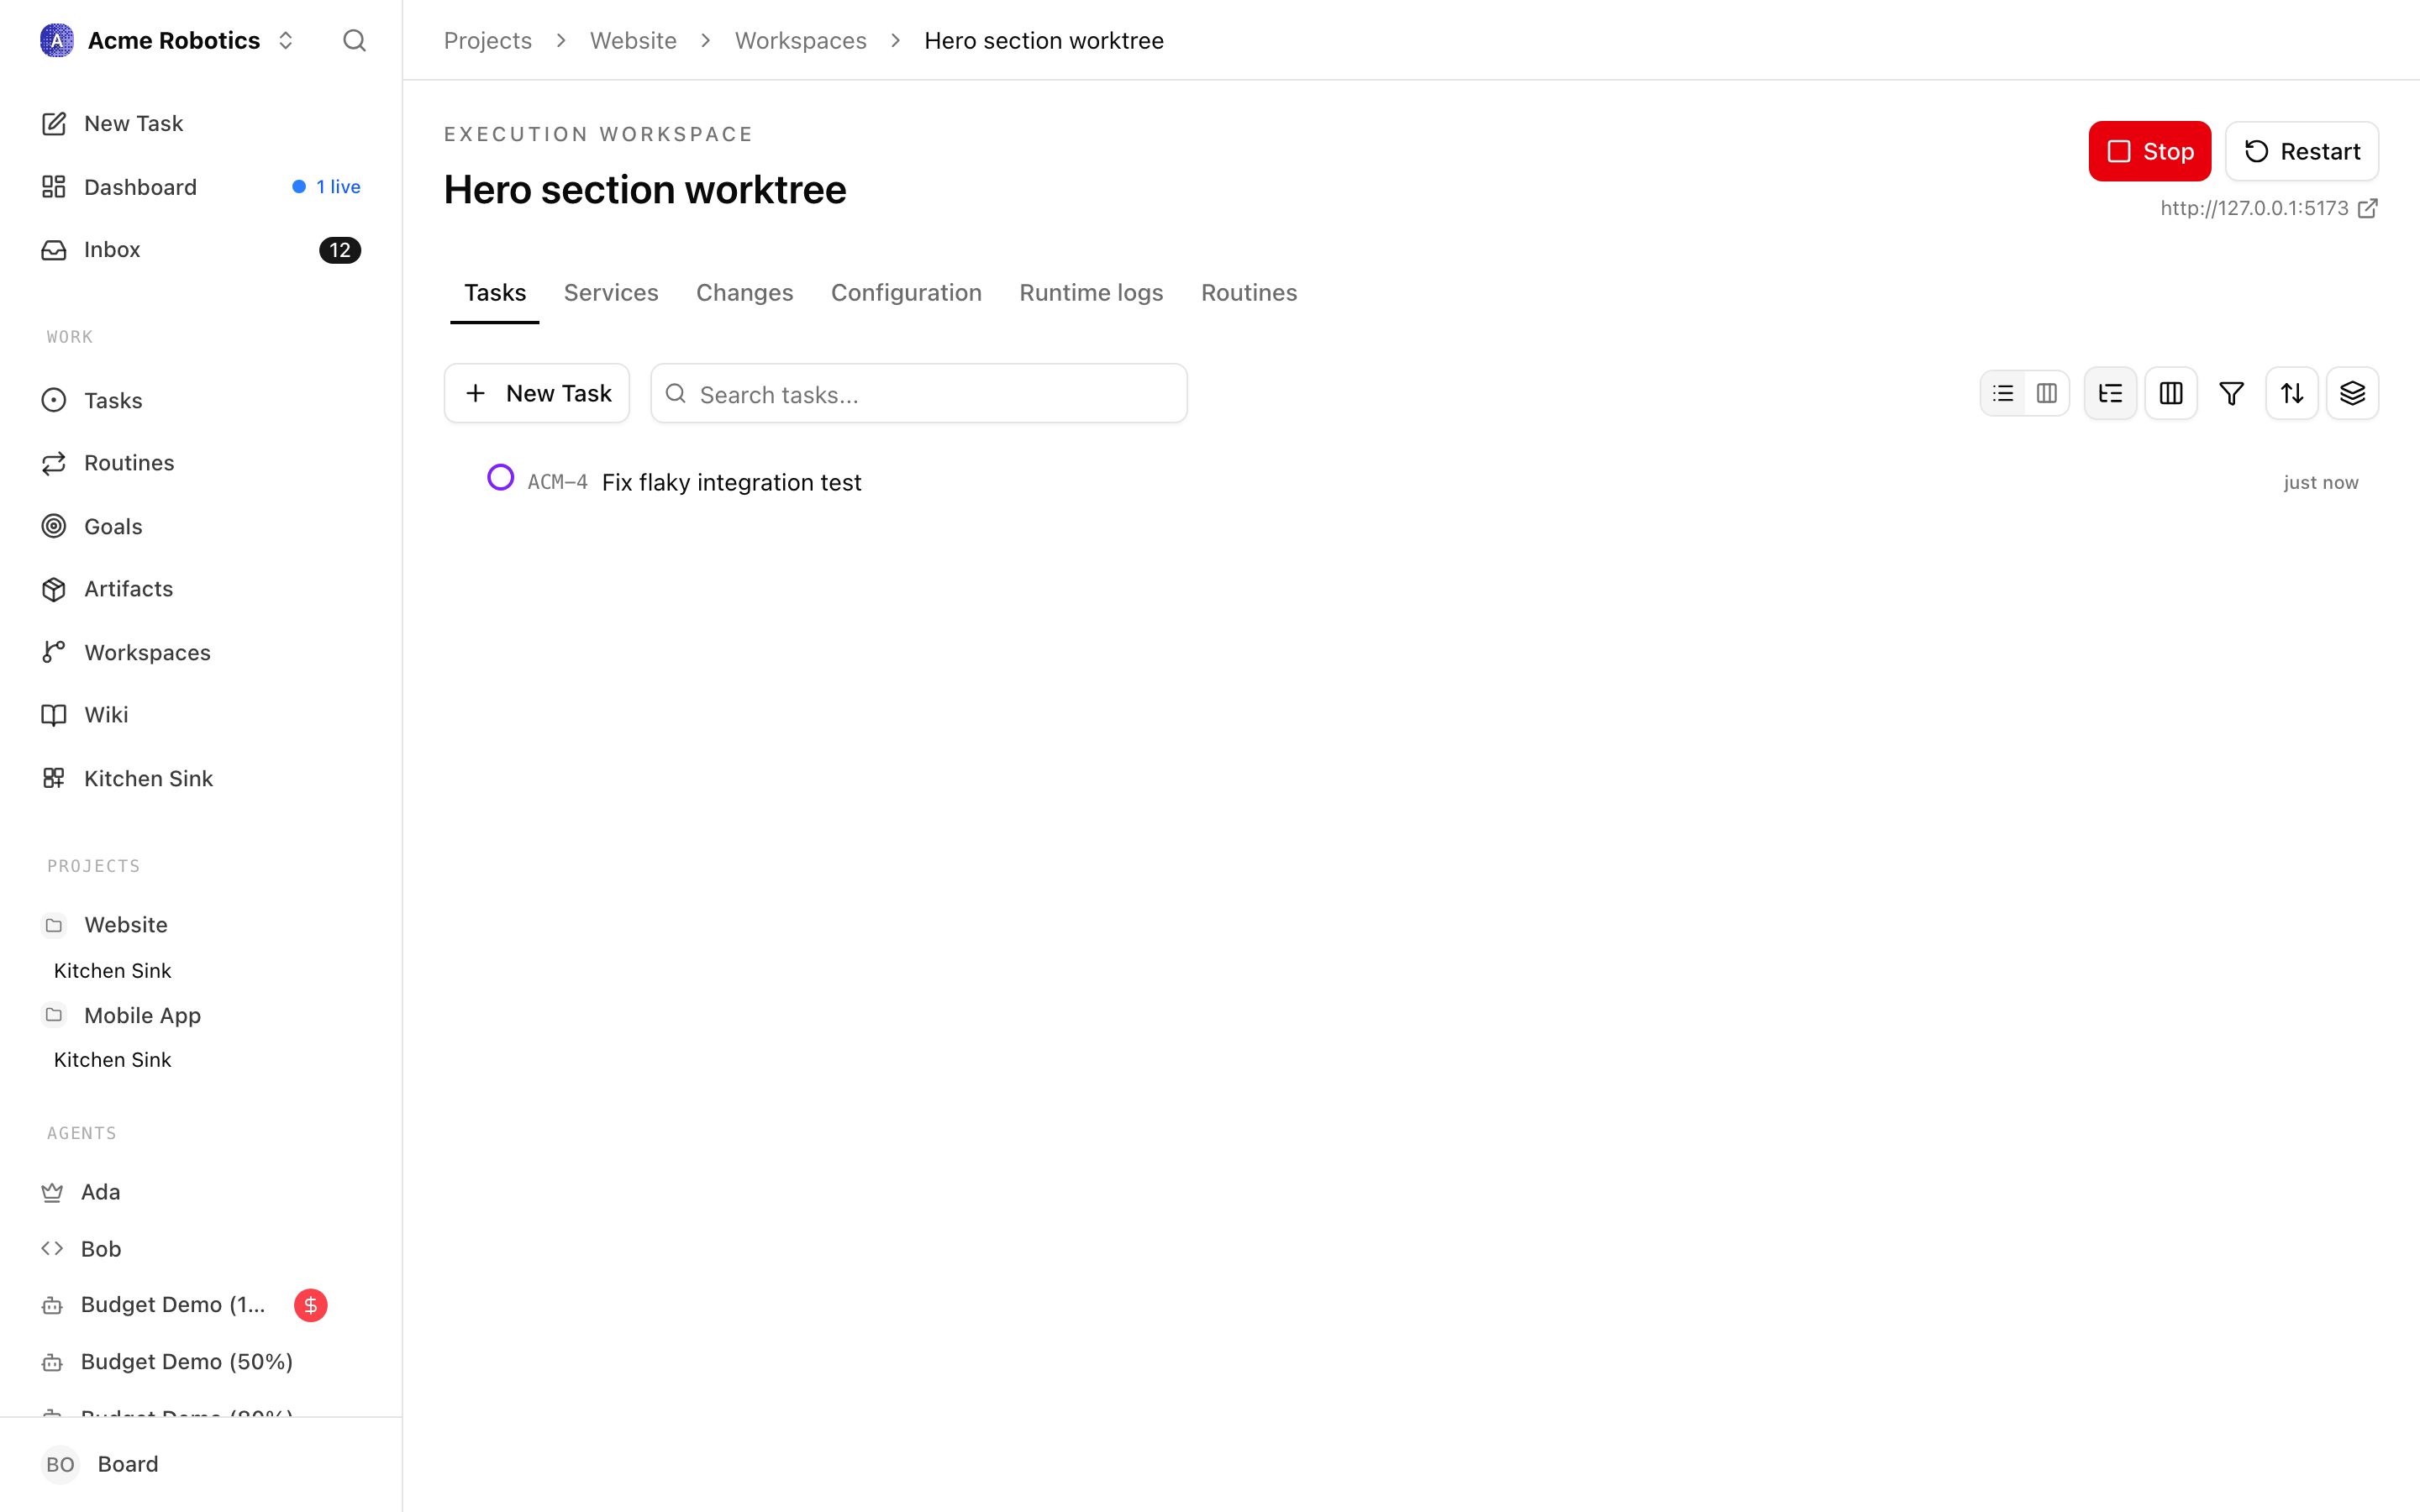
Task: Toggle nested sub-task tree view
Action: click(x=2110, y=393)
